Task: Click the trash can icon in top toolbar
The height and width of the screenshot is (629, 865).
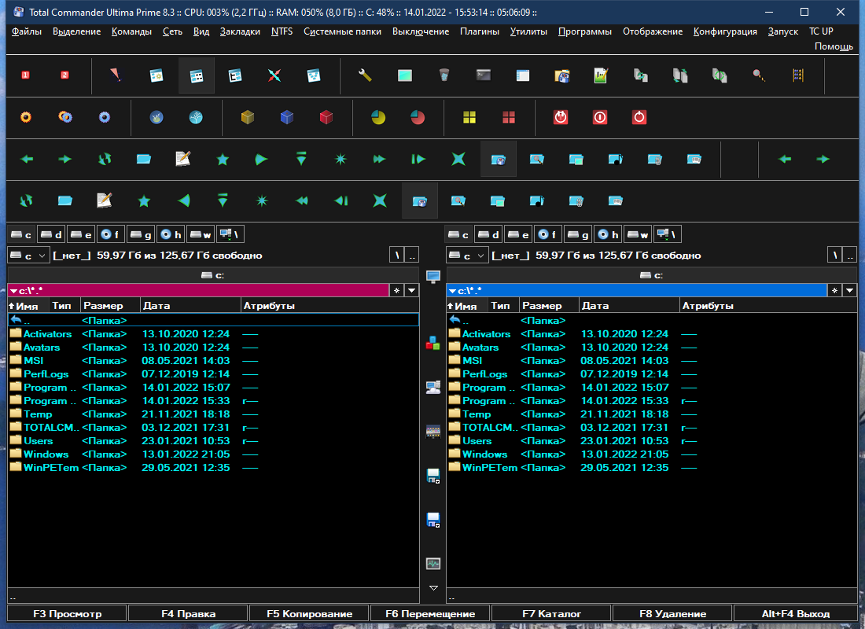Action: click(x=444, y=75)
